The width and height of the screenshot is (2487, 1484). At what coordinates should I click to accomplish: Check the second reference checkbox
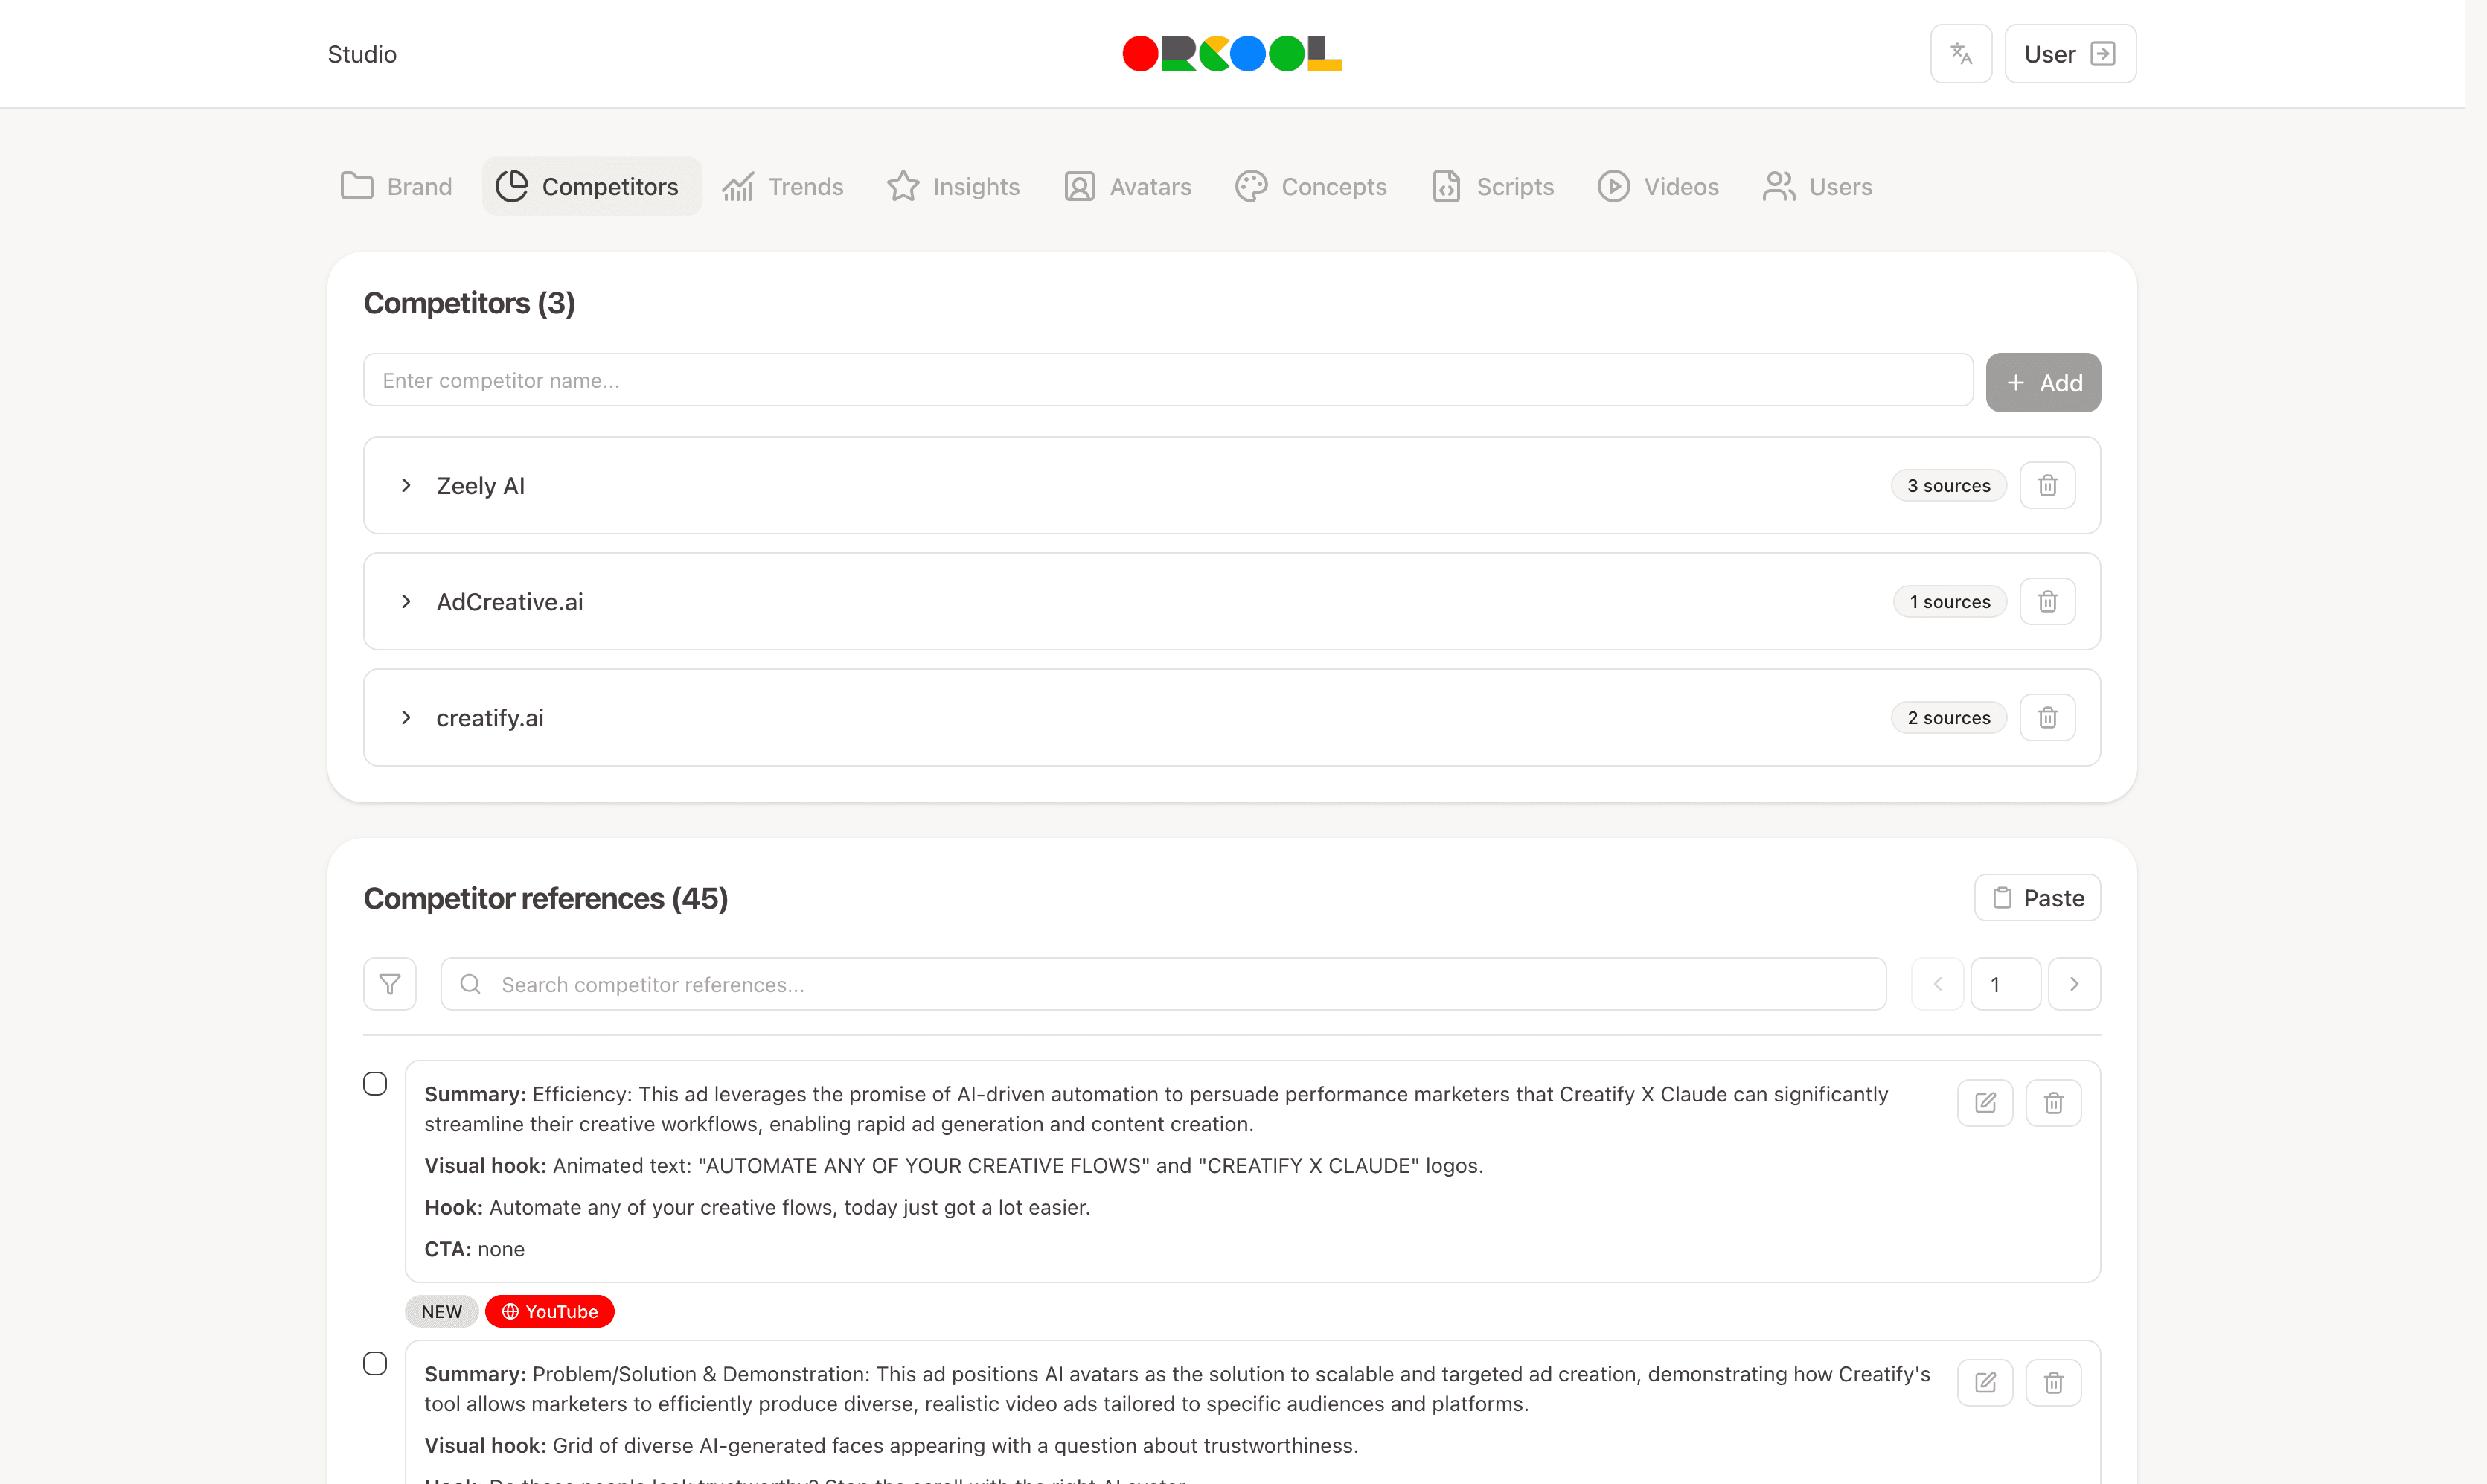tap(375, 1363)
